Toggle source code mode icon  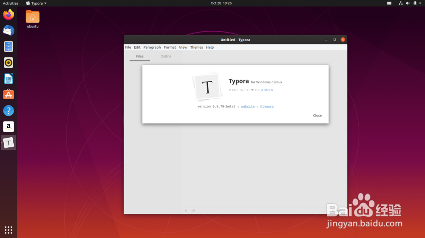(193, 211)
